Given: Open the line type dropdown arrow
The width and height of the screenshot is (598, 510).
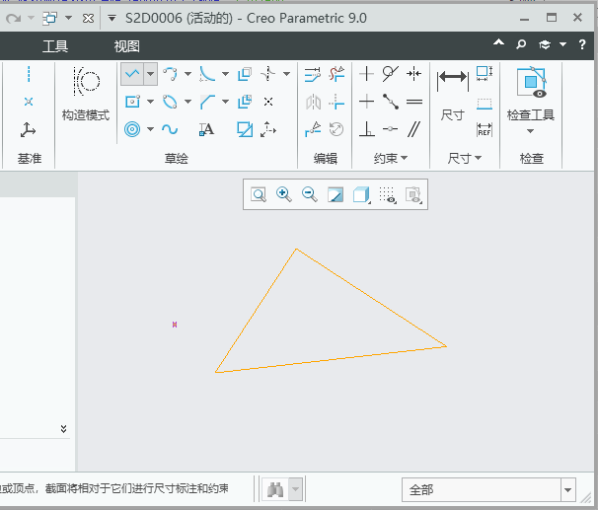Looking at the screenshot, I should pyautogui.click(x=151, y=74).
